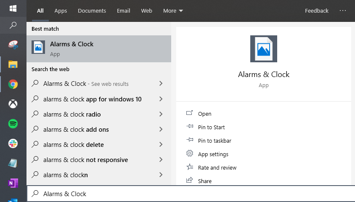Select the All tab
Screen dimensions: 355x202
40,11
